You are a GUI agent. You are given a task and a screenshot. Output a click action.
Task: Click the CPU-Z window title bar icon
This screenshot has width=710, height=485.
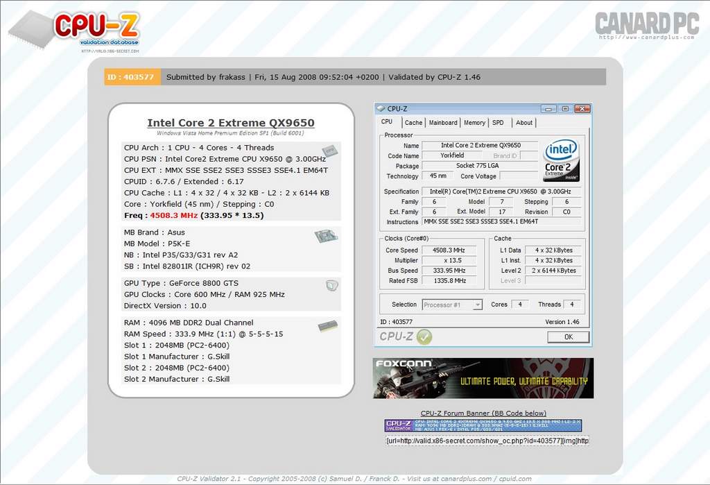[381, 109]
